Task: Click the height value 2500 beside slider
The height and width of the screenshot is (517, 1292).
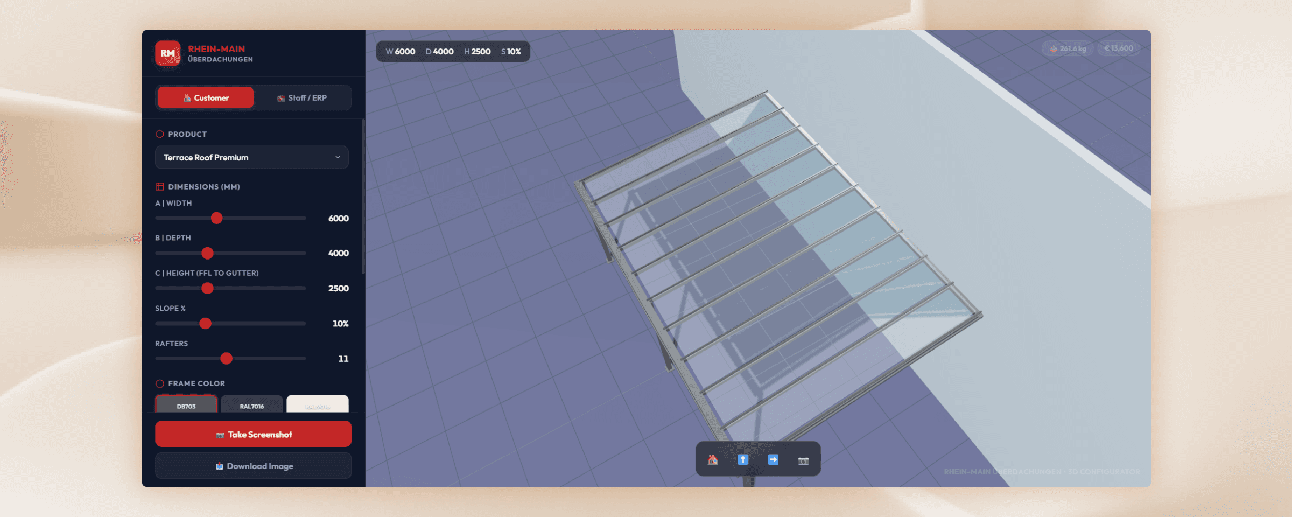Action: pos(338,288)
